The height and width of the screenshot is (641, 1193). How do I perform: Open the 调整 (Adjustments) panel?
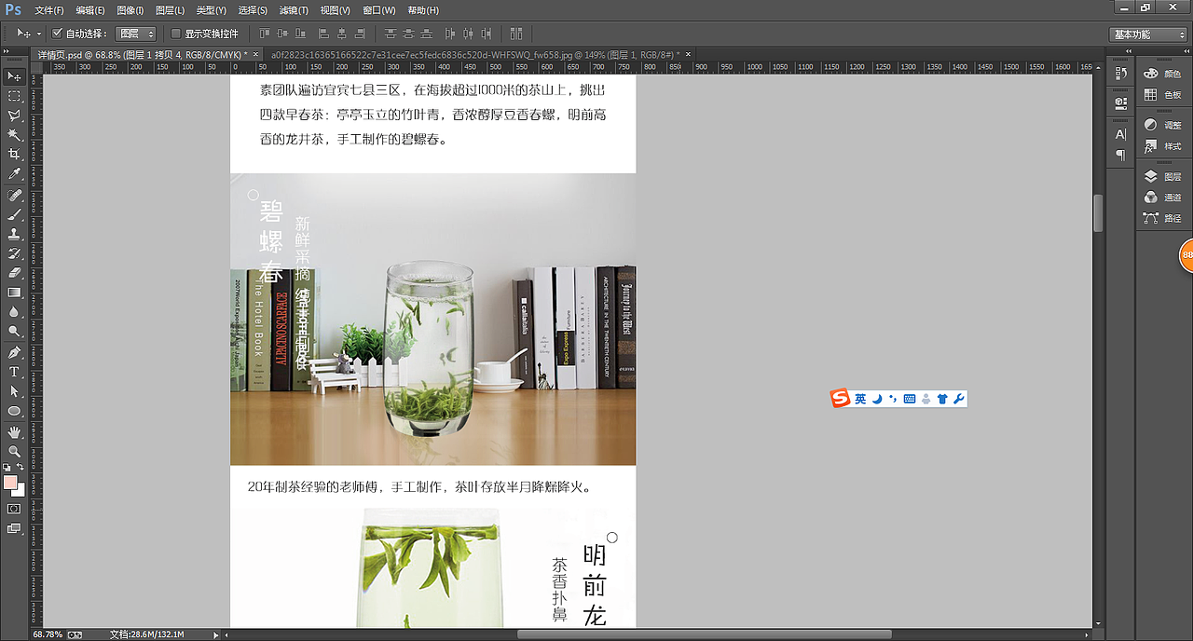click(x=1163, y=125)
